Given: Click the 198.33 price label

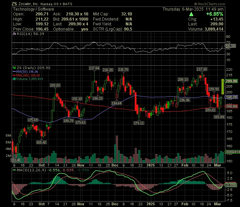Looking at the screenshot, I should 98,99.
